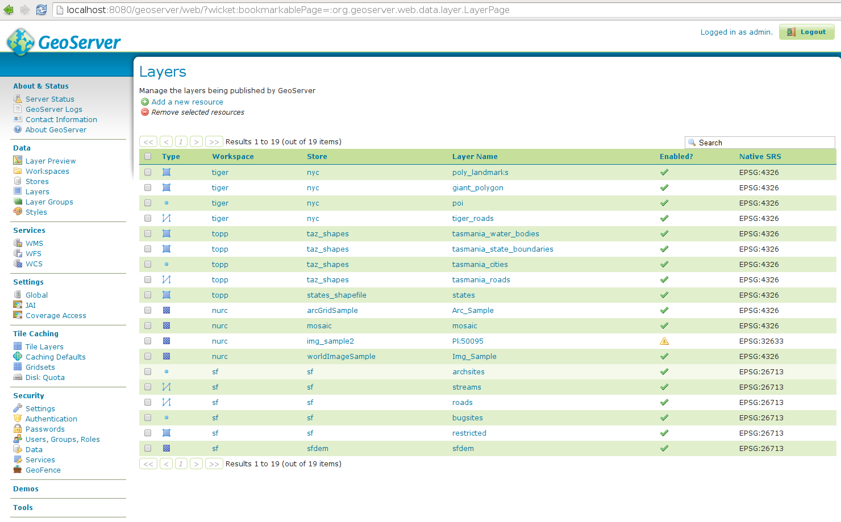This screenshot has width=841, height=522.
Task: Click the red Remove selected resources icon
Action: [x=145, y=112]
